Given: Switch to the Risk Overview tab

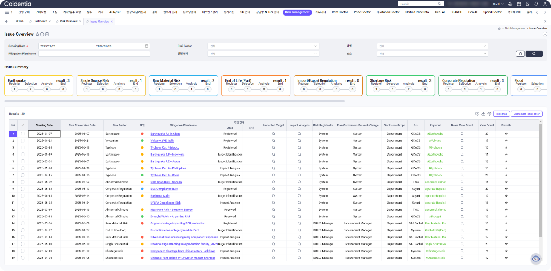Looking at the screenshot, I should pyautogui.click(x=69, y=21).
